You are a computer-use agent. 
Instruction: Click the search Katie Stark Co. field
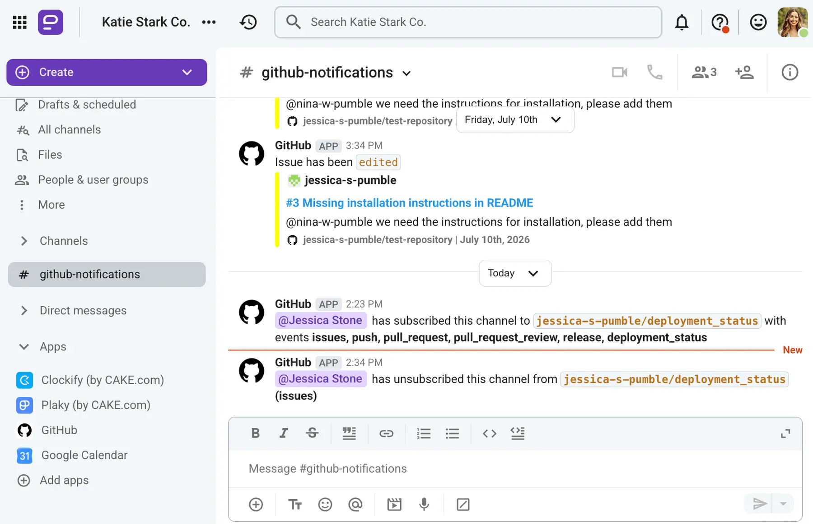coord(468,22)
